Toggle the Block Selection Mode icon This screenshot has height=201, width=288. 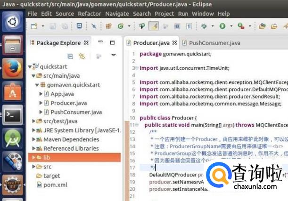177,26
